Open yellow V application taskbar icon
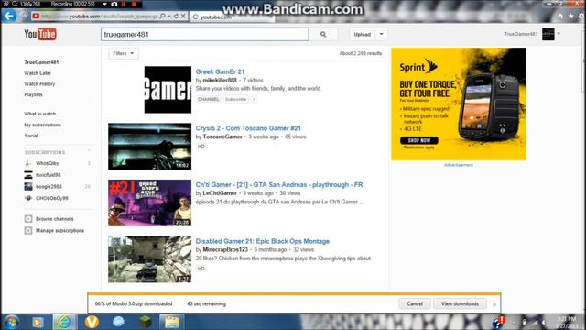The height and width of the screenshot is (330, 586). coord(92,322)
